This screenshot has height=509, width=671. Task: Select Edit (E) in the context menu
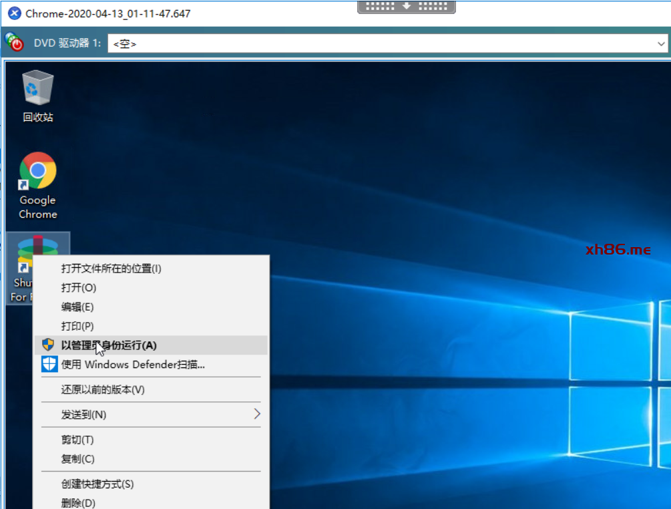77,307
